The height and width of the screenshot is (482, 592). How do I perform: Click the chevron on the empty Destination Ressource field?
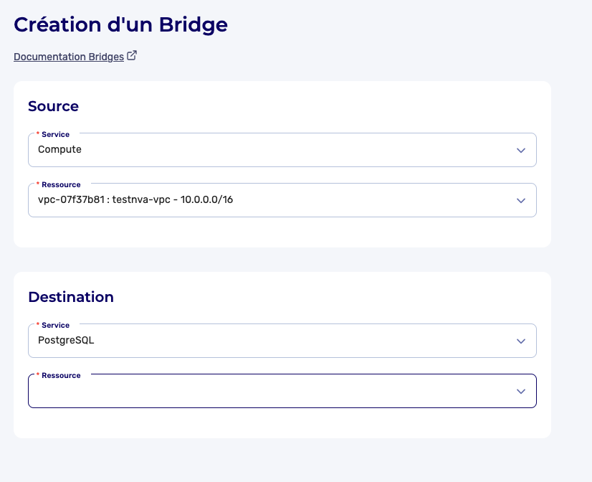point(520,392)
